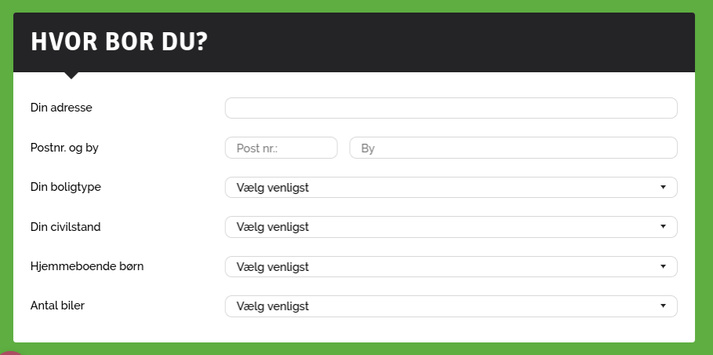Image resolution: width=713 pixels, height=355 pixels.
Task: Click the arrow icon on Din boligtype dropdown
Action: [663, 187]
